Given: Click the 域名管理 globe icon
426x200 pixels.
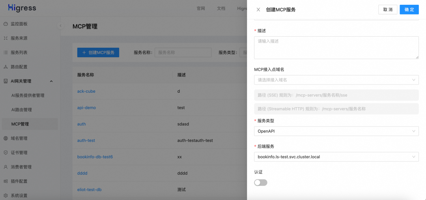Looking at the screenshot, I should (6, 138).
